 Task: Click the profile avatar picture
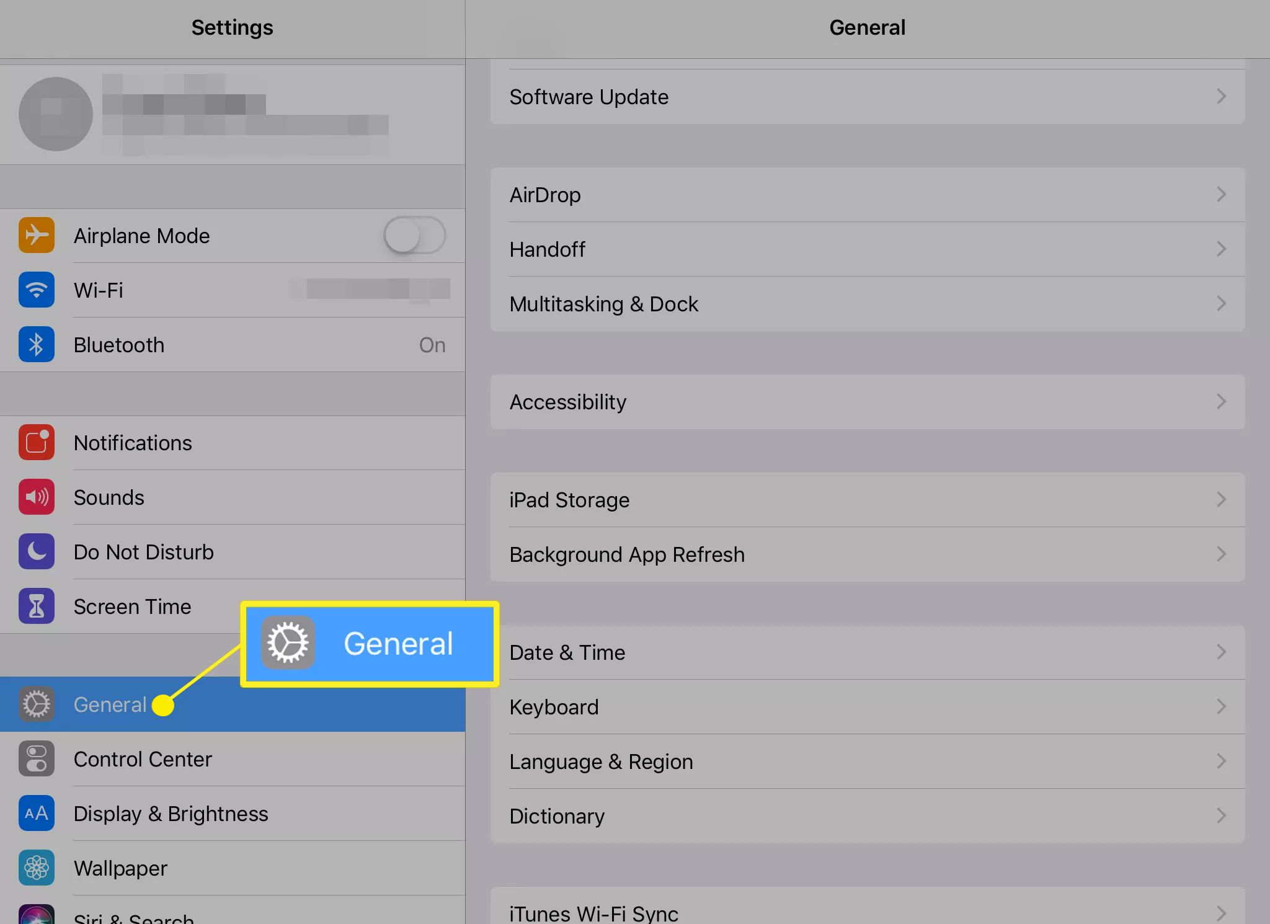[x=56, y=114]
